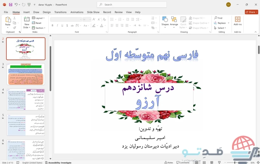
Task: Toggle the Comments pane
Action: click(183, 162)
